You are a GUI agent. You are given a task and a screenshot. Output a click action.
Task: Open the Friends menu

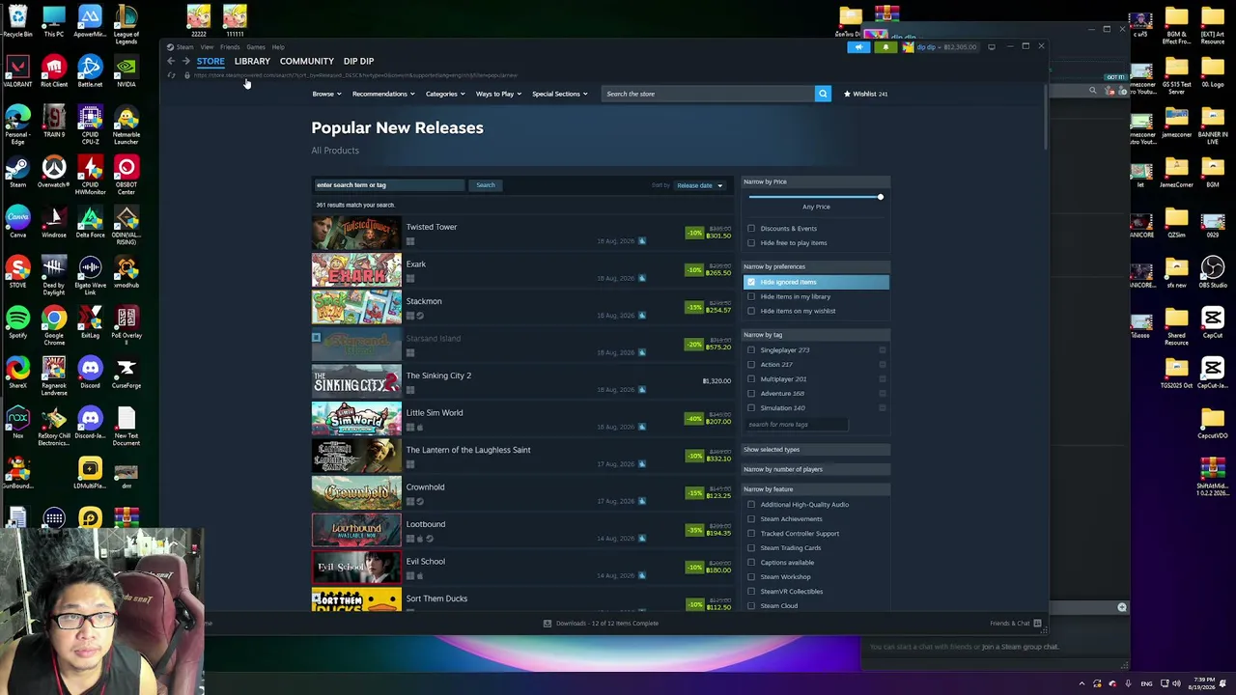(230, 46)
